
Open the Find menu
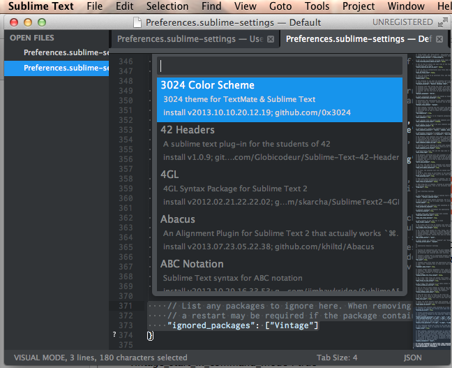click(211, 6)
